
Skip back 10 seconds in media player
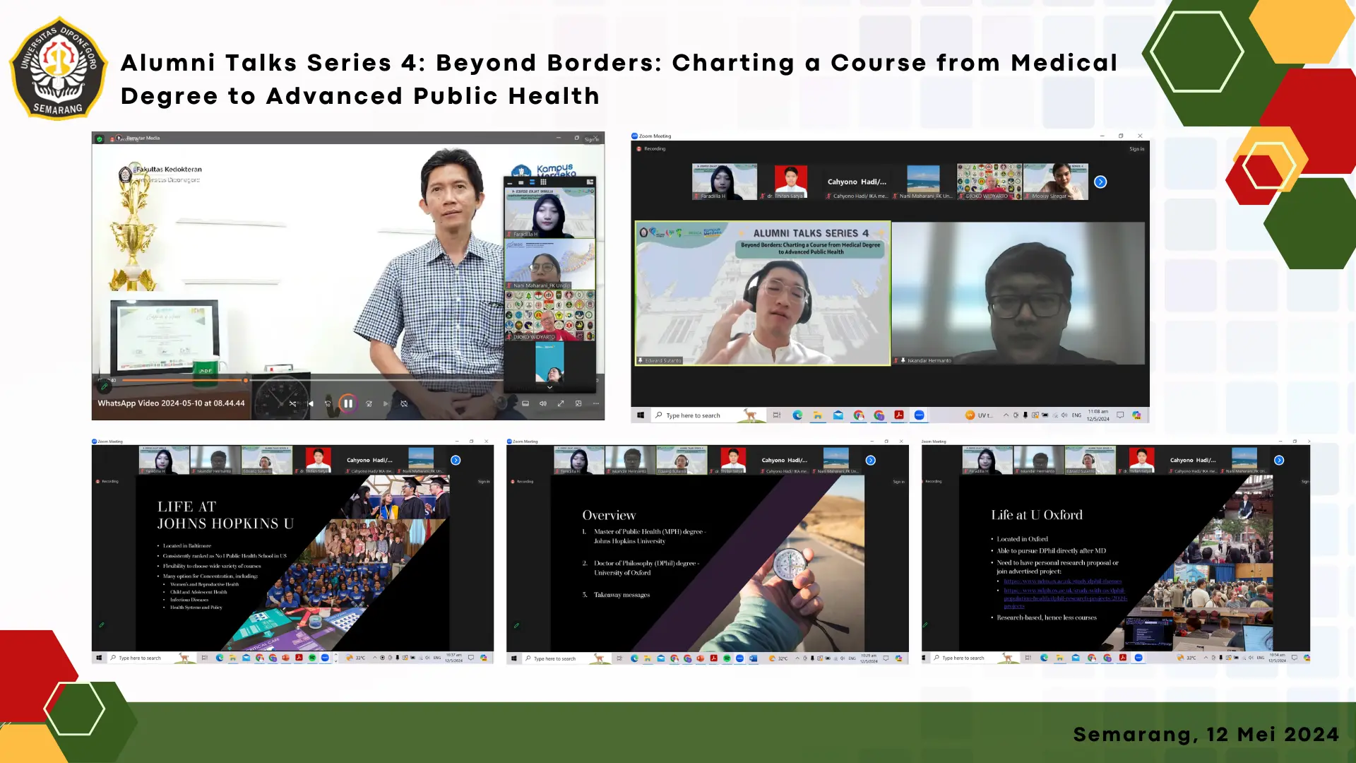[x=328, y=403]
